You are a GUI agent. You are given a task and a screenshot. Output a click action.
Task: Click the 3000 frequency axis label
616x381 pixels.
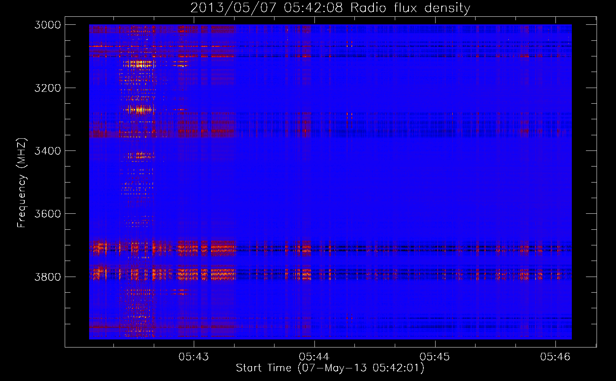tap(48, 25)
